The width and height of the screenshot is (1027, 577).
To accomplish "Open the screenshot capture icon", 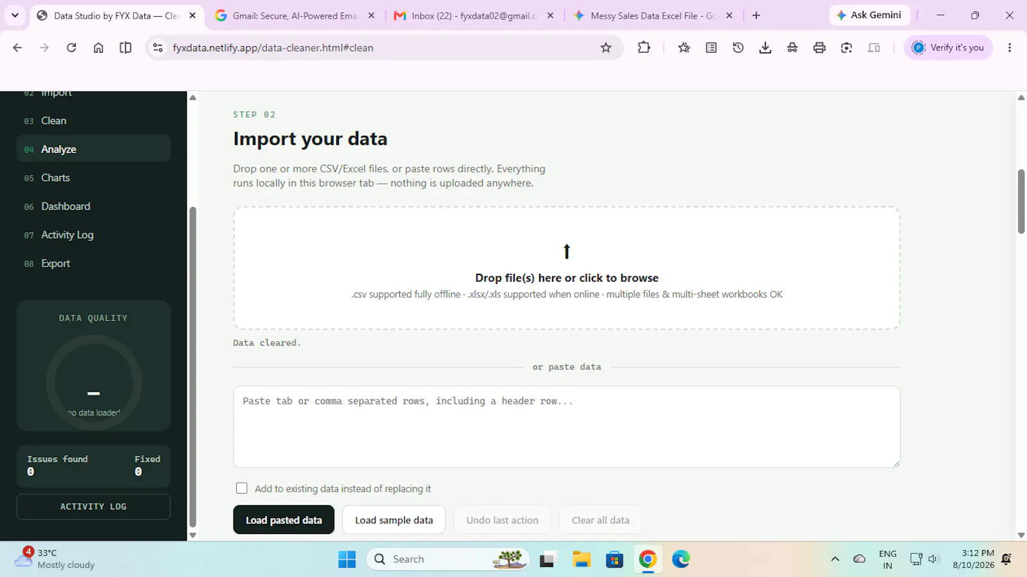I will pos(847,47).
